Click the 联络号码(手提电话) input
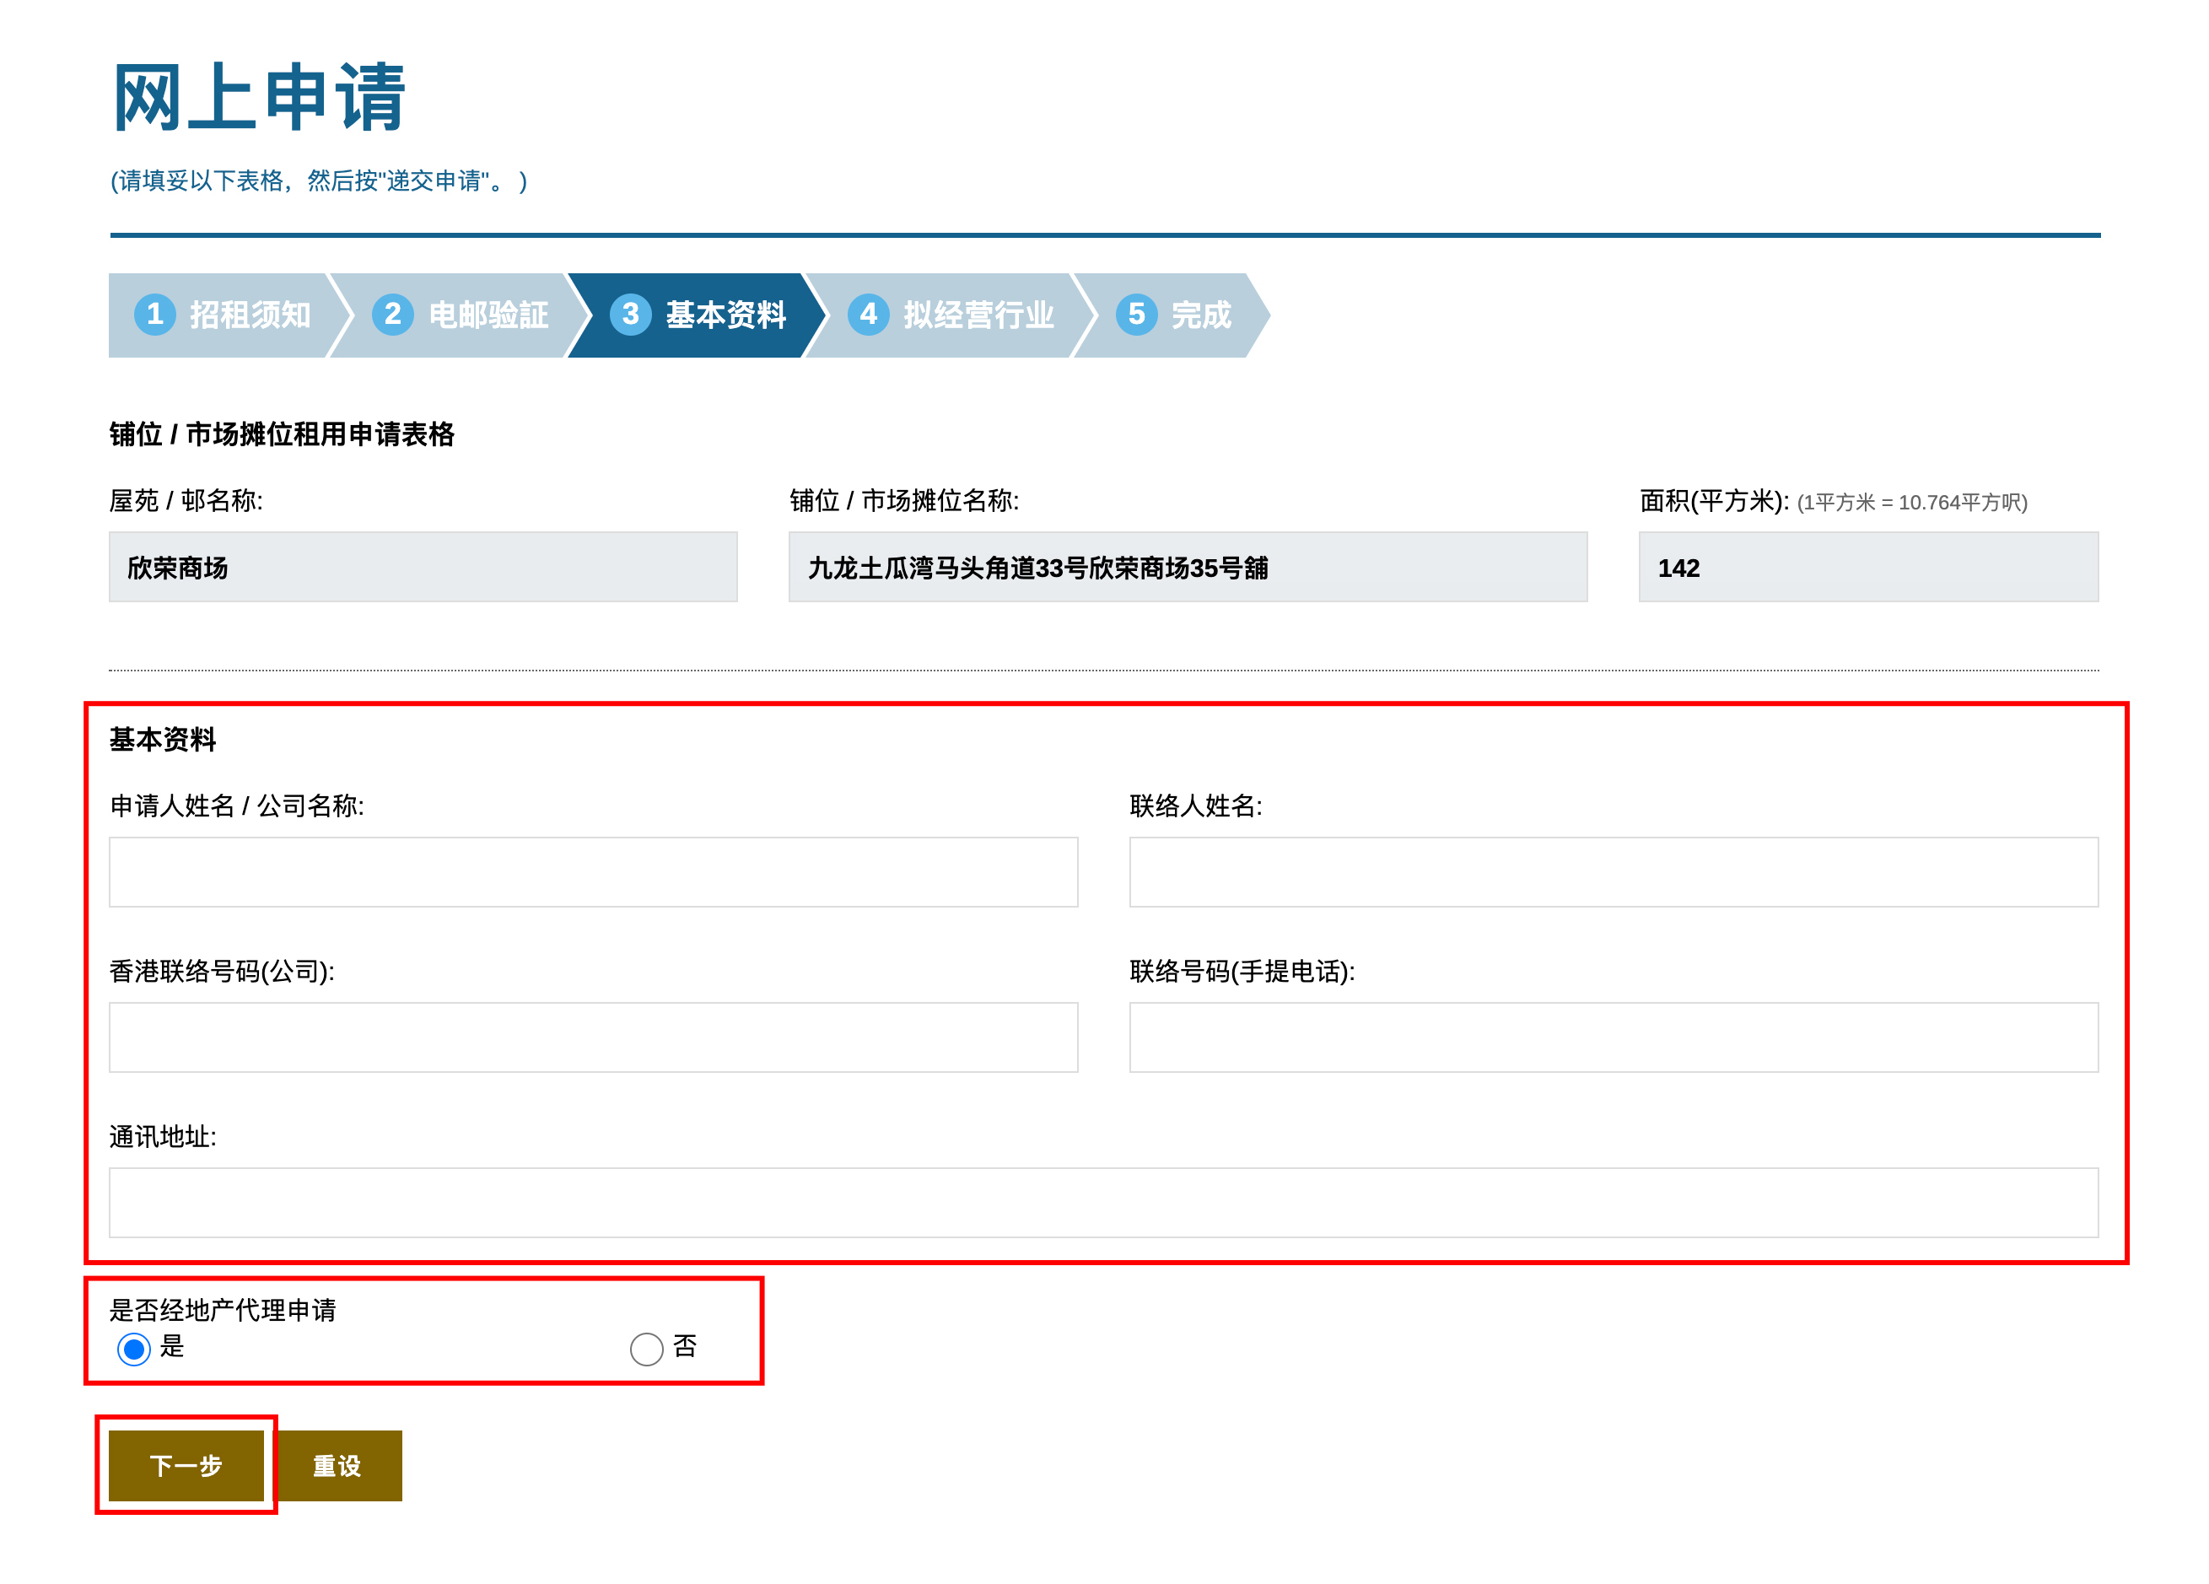 (x=1614, y=1037)
